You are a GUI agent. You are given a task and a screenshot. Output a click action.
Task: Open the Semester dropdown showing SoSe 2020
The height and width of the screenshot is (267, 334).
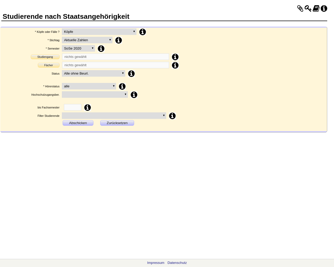point(78,48)
